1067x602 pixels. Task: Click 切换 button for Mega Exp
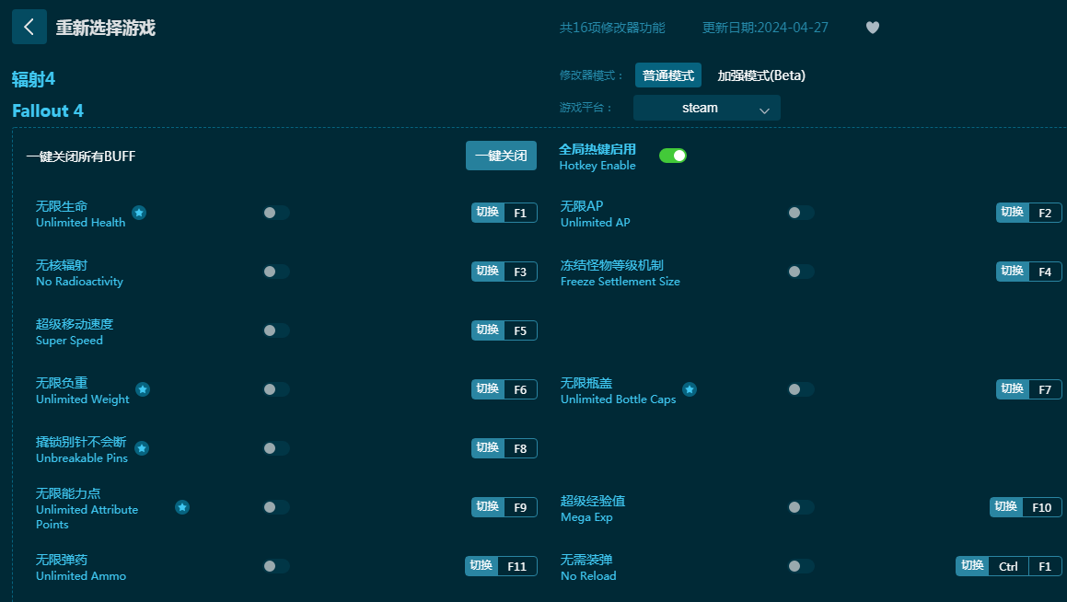[1005, 507]
